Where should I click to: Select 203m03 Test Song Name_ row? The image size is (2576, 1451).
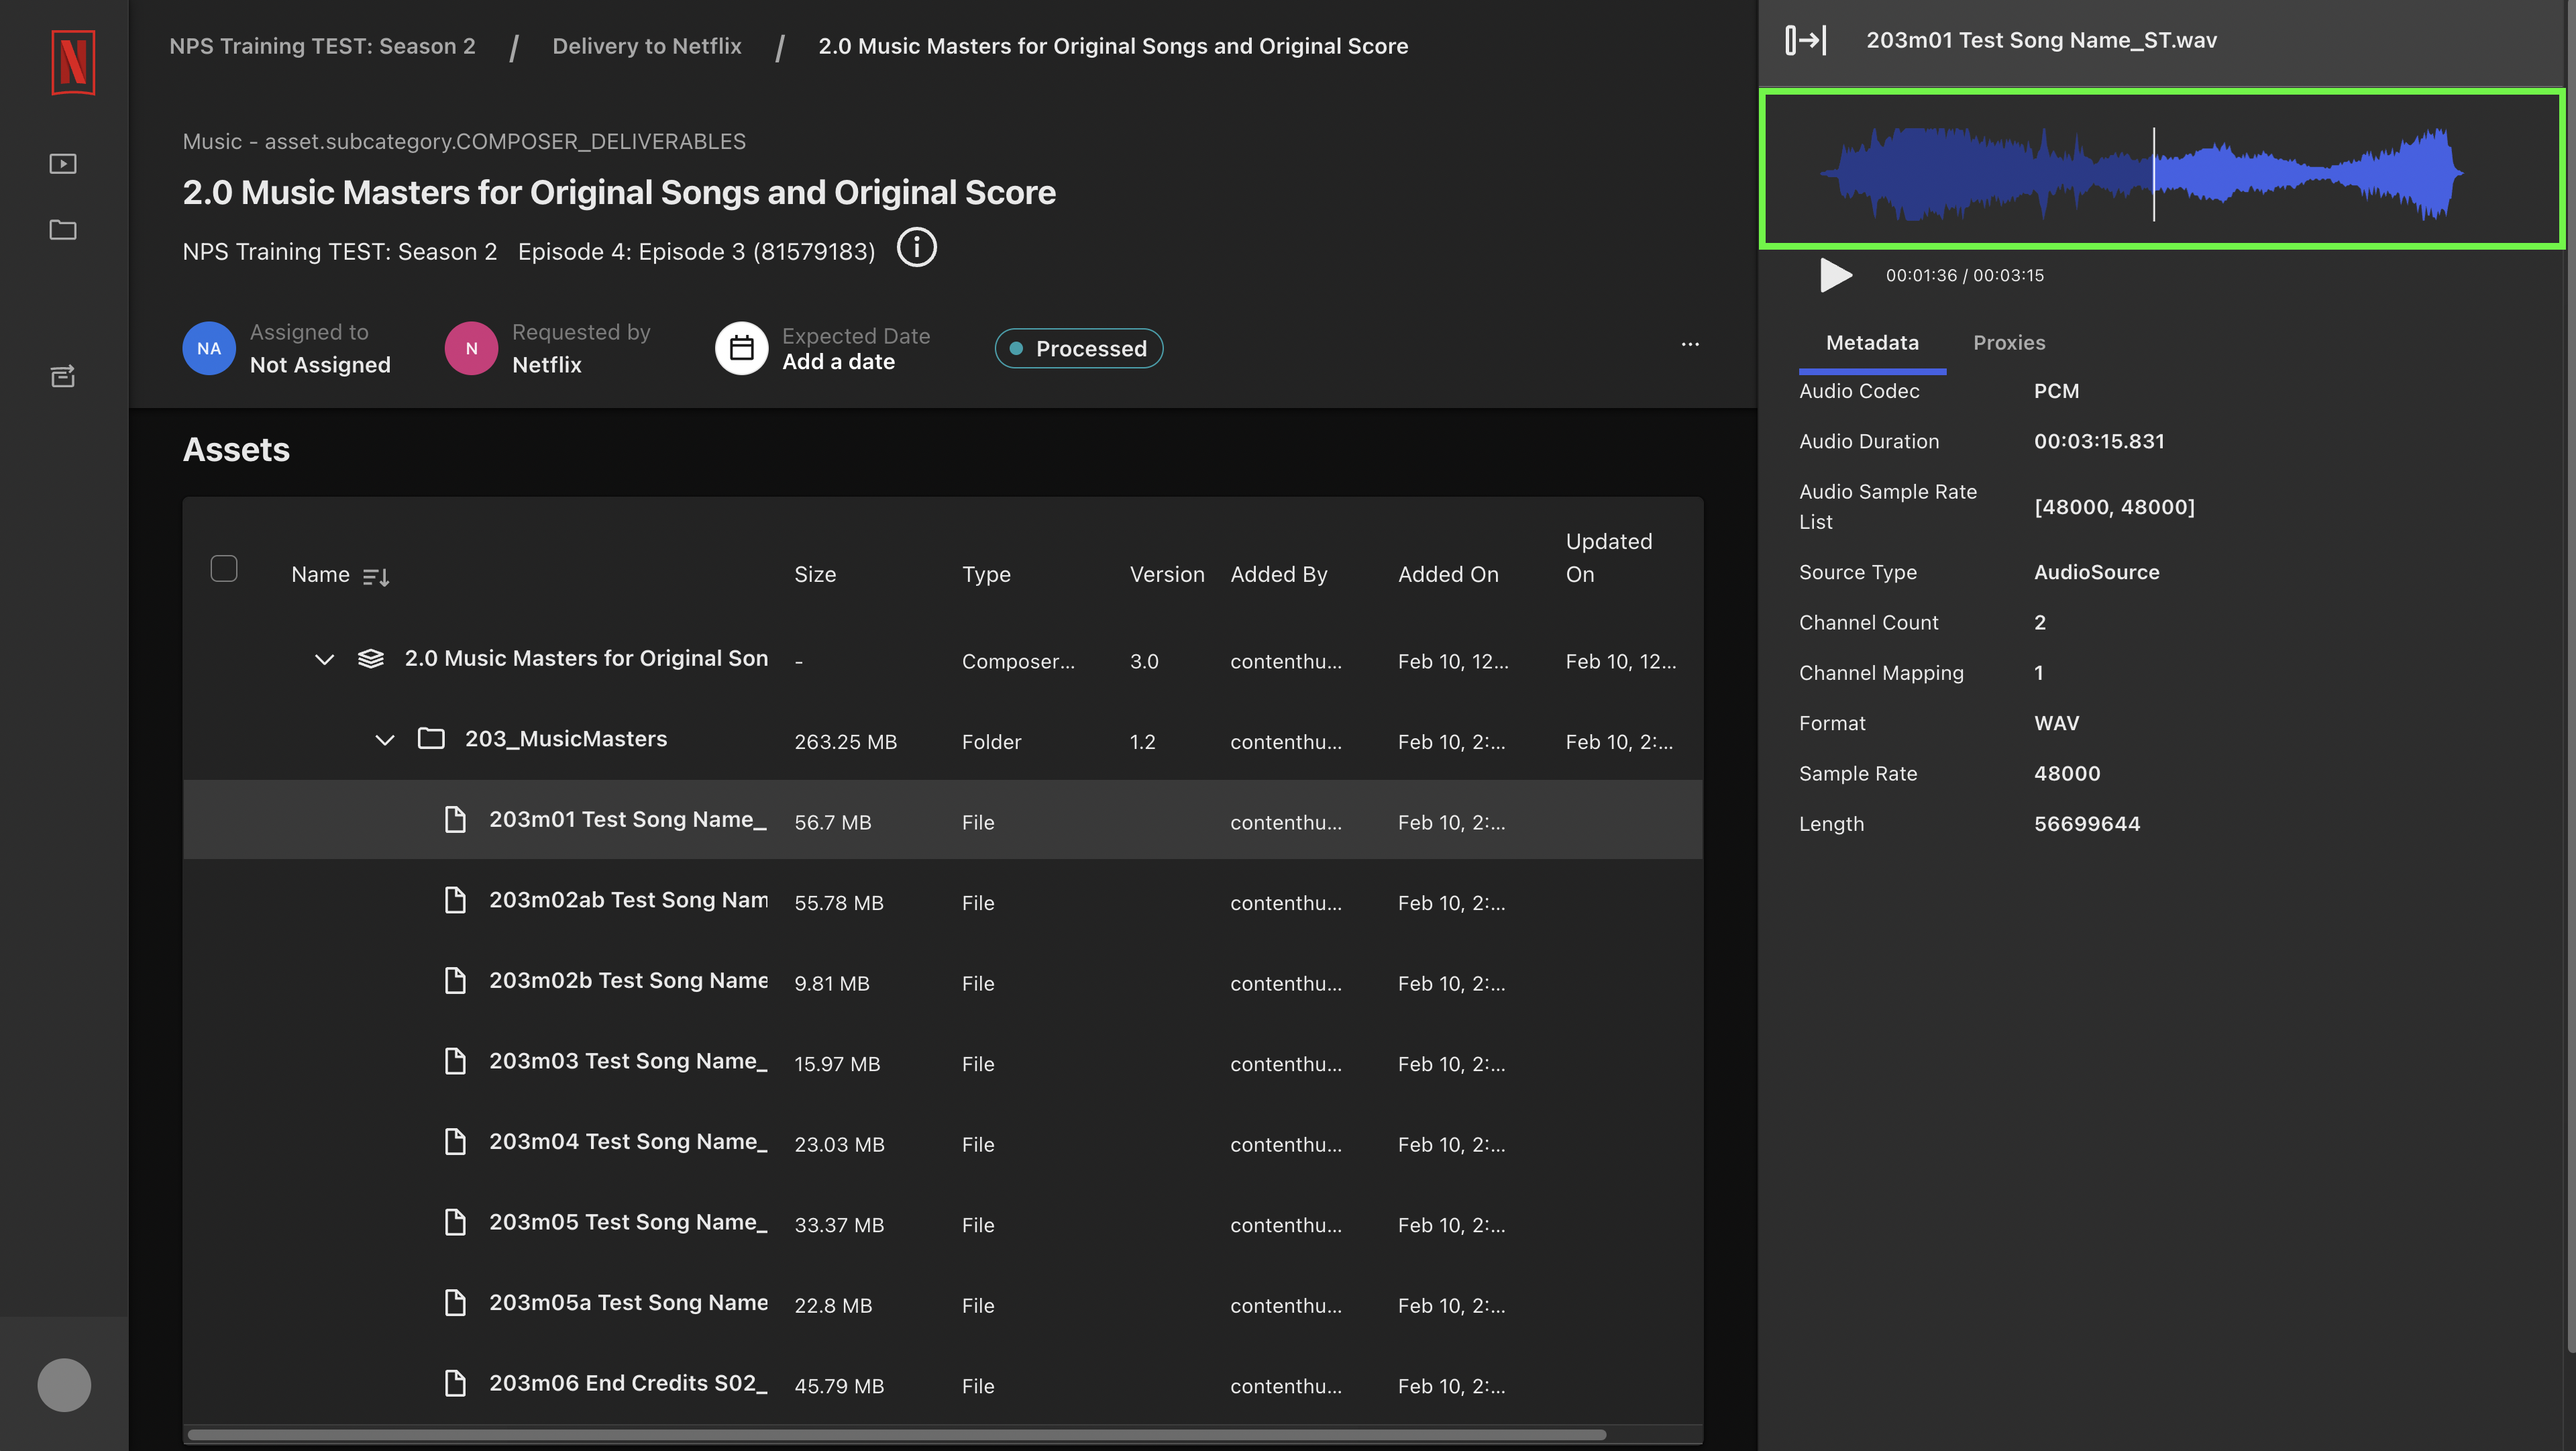[x=943, y=1060]
